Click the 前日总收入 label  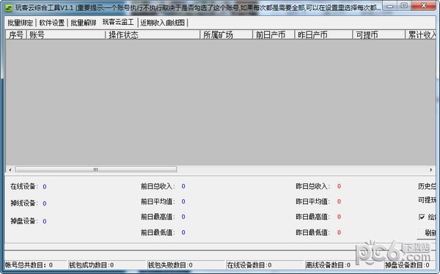158,186
